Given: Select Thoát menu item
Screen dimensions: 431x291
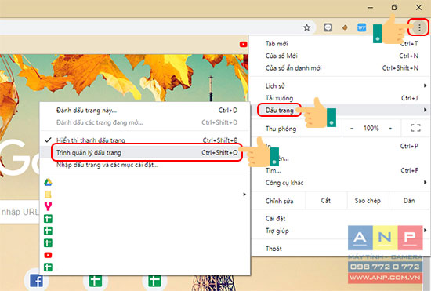Looking at the screenshot, I should (x=341, y=249).
